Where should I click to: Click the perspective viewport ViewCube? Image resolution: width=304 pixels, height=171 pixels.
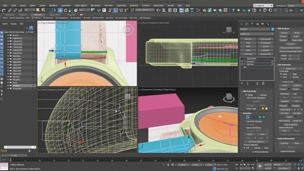click(229, 97)
